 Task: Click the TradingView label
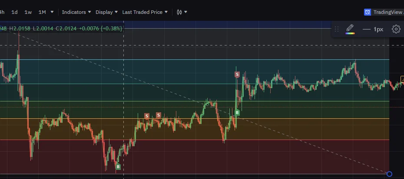coord(388,12)
